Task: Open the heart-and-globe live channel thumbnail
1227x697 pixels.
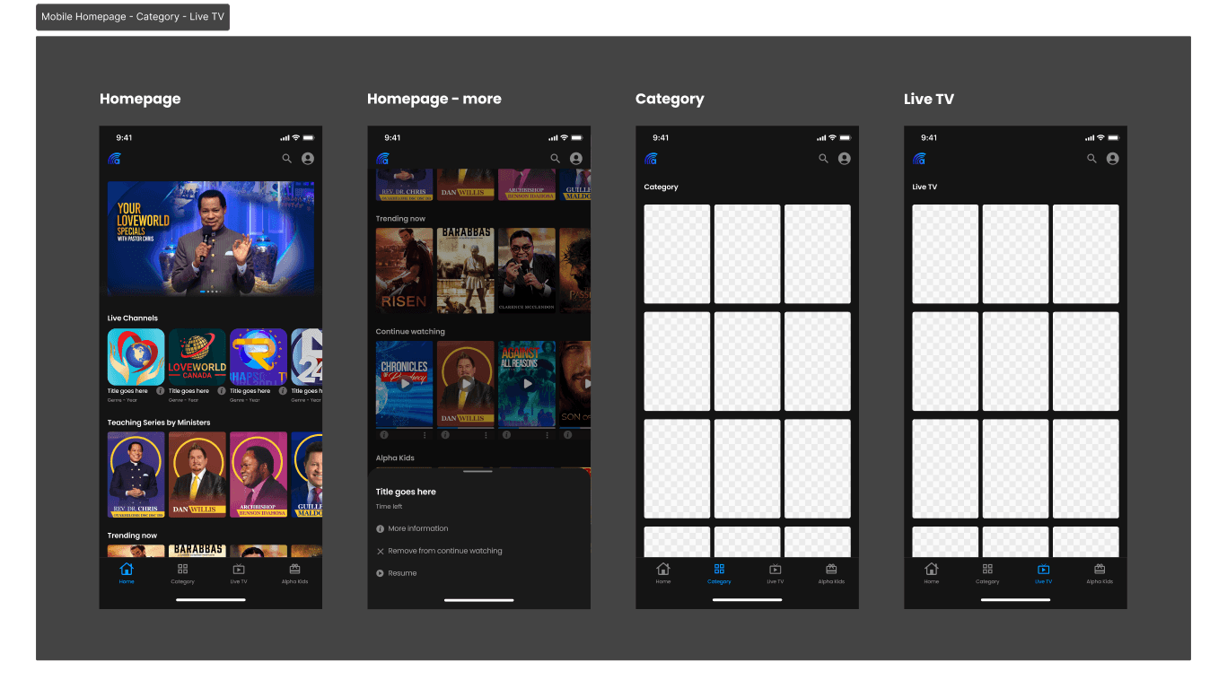Action: point(136,357)
